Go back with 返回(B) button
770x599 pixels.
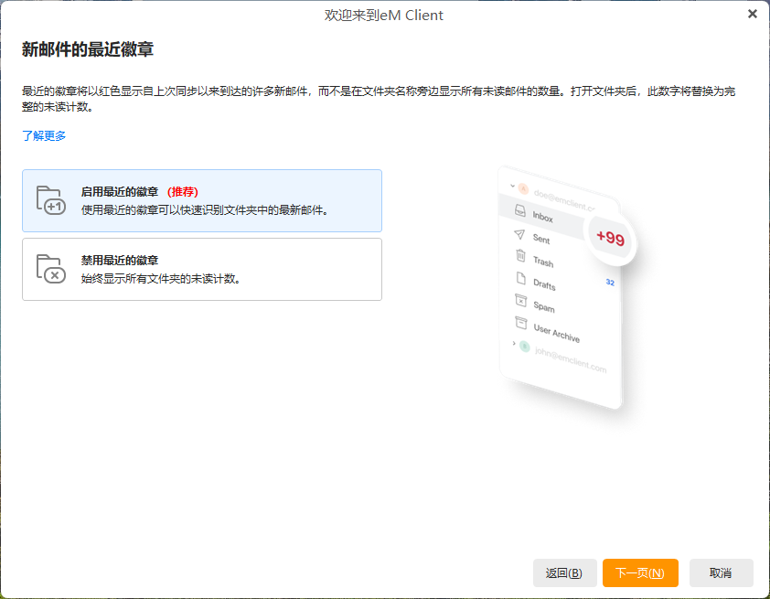(564, 572)
